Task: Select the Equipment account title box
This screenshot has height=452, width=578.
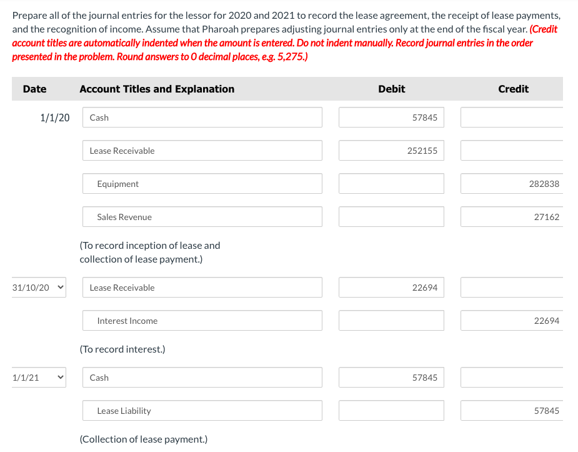Action: coord(202,183)
